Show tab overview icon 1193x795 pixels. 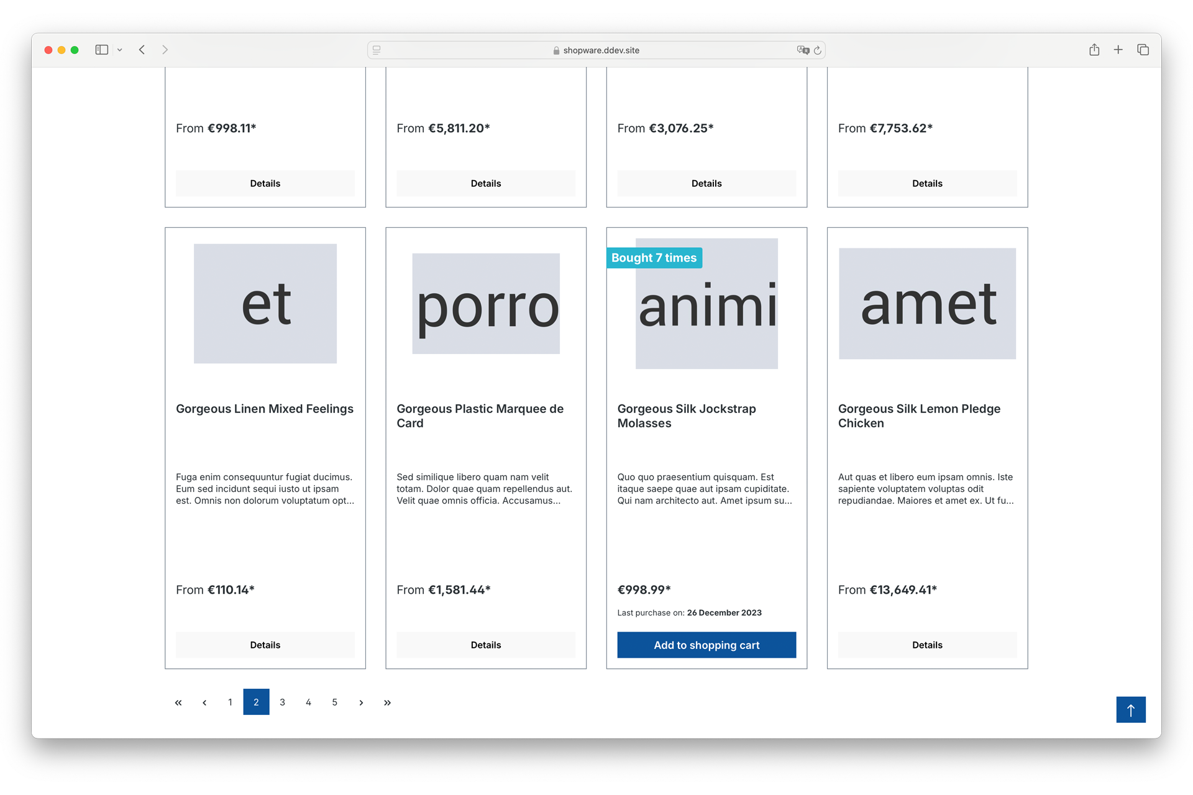[1143, 50]
